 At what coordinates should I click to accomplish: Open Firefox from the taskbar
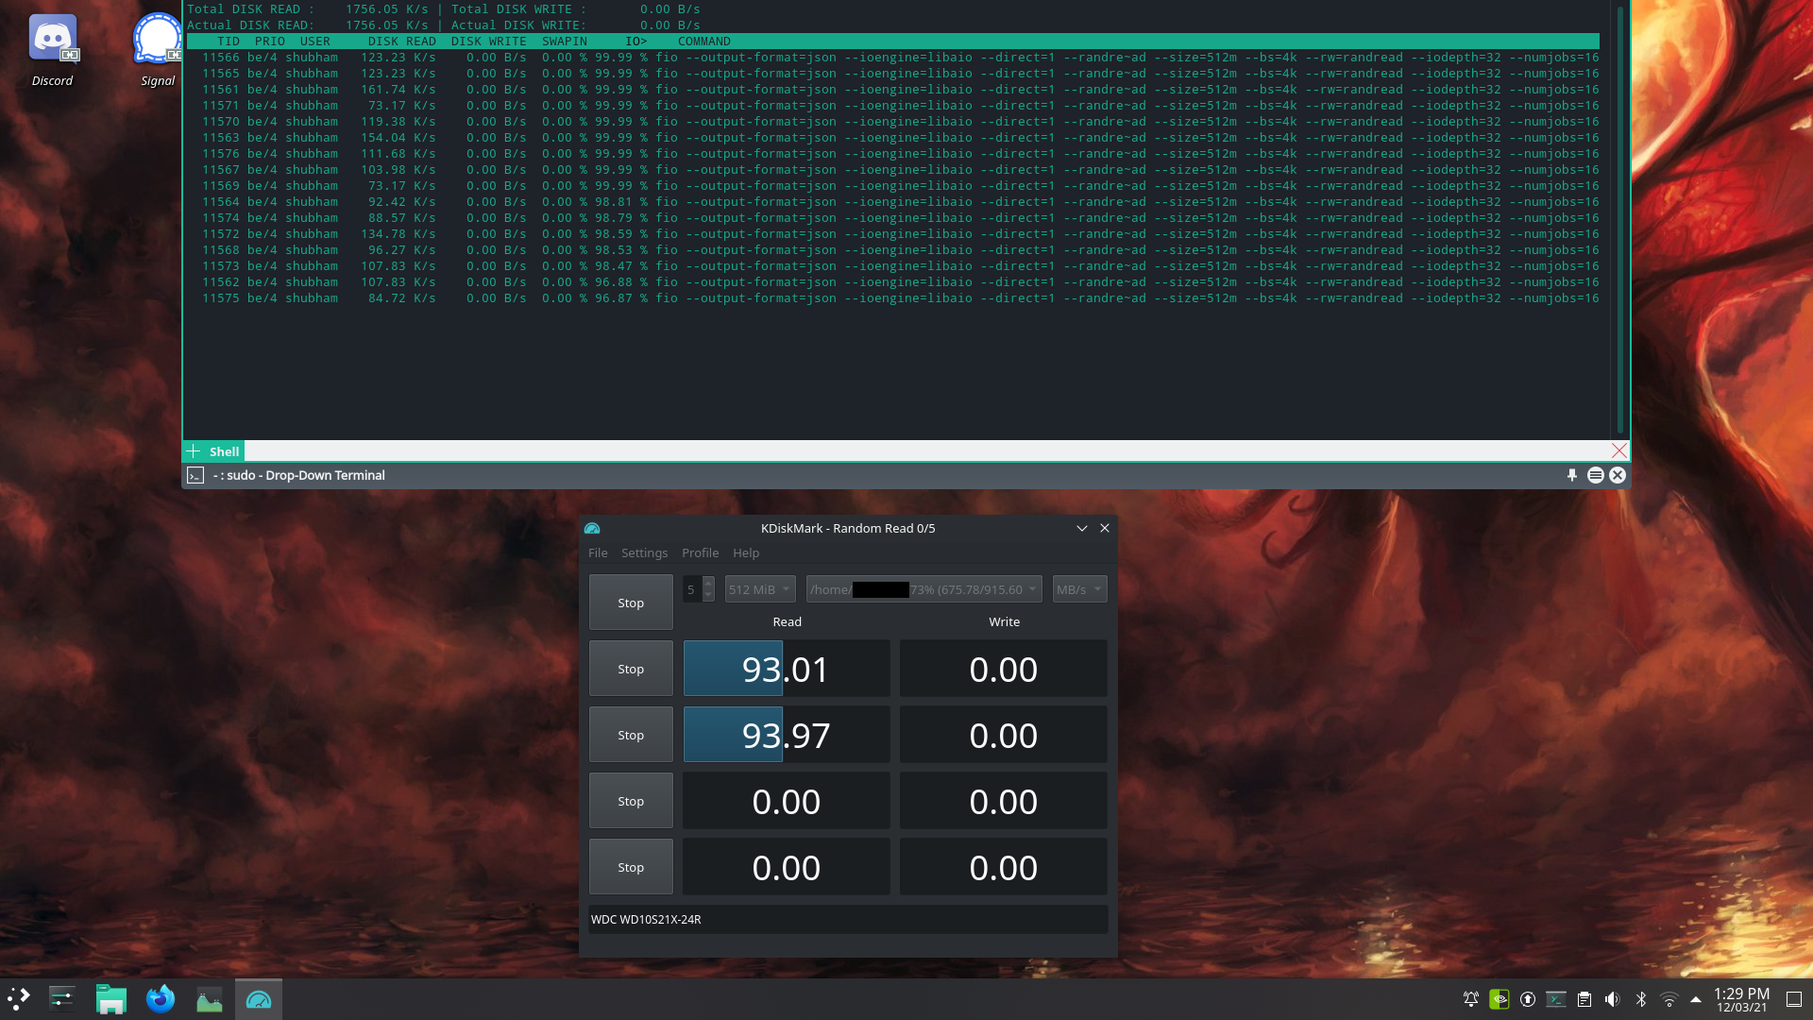(160, 998)
